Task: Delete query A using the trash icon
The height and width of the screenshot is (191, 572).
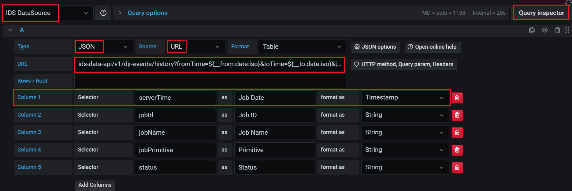Action: [558, 30]
